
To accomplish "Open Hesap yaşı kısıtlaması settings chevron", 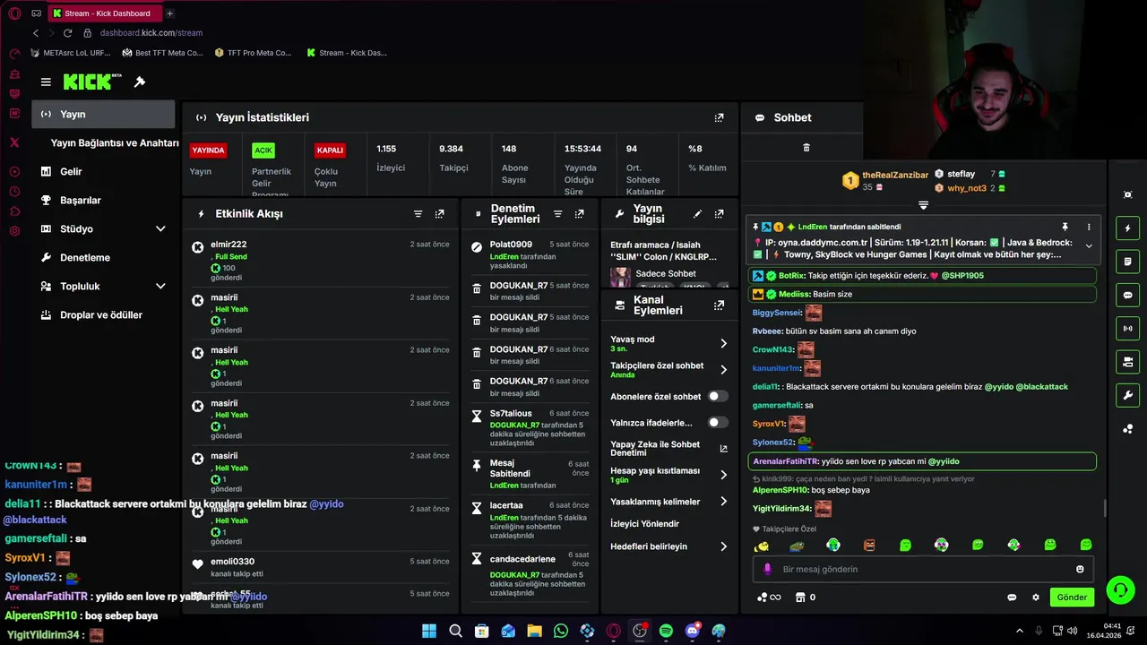I will click(723, 475).
